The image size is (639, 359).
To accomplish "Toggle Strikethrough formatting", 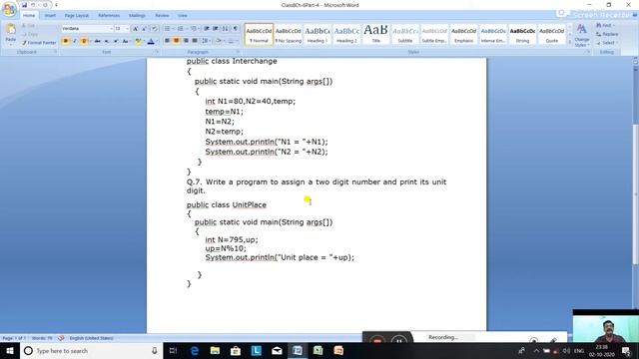I will click(x=98, y=41).
